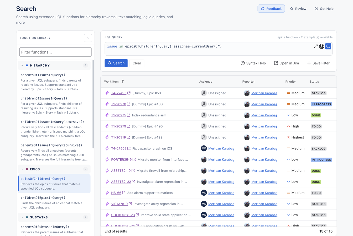The height and width of the screenshot is (236, 353).
Task: Click unassigned avatar in T1-20270 row
Action: (x=204, y=104)
